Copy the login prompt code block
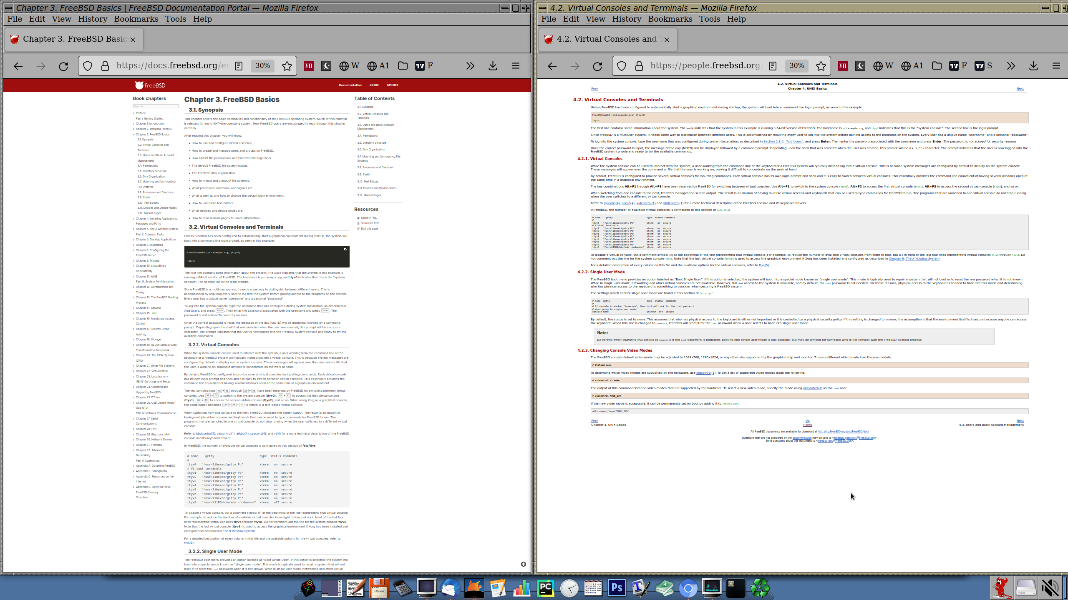The image size is (1068, 600). (345, 249)
